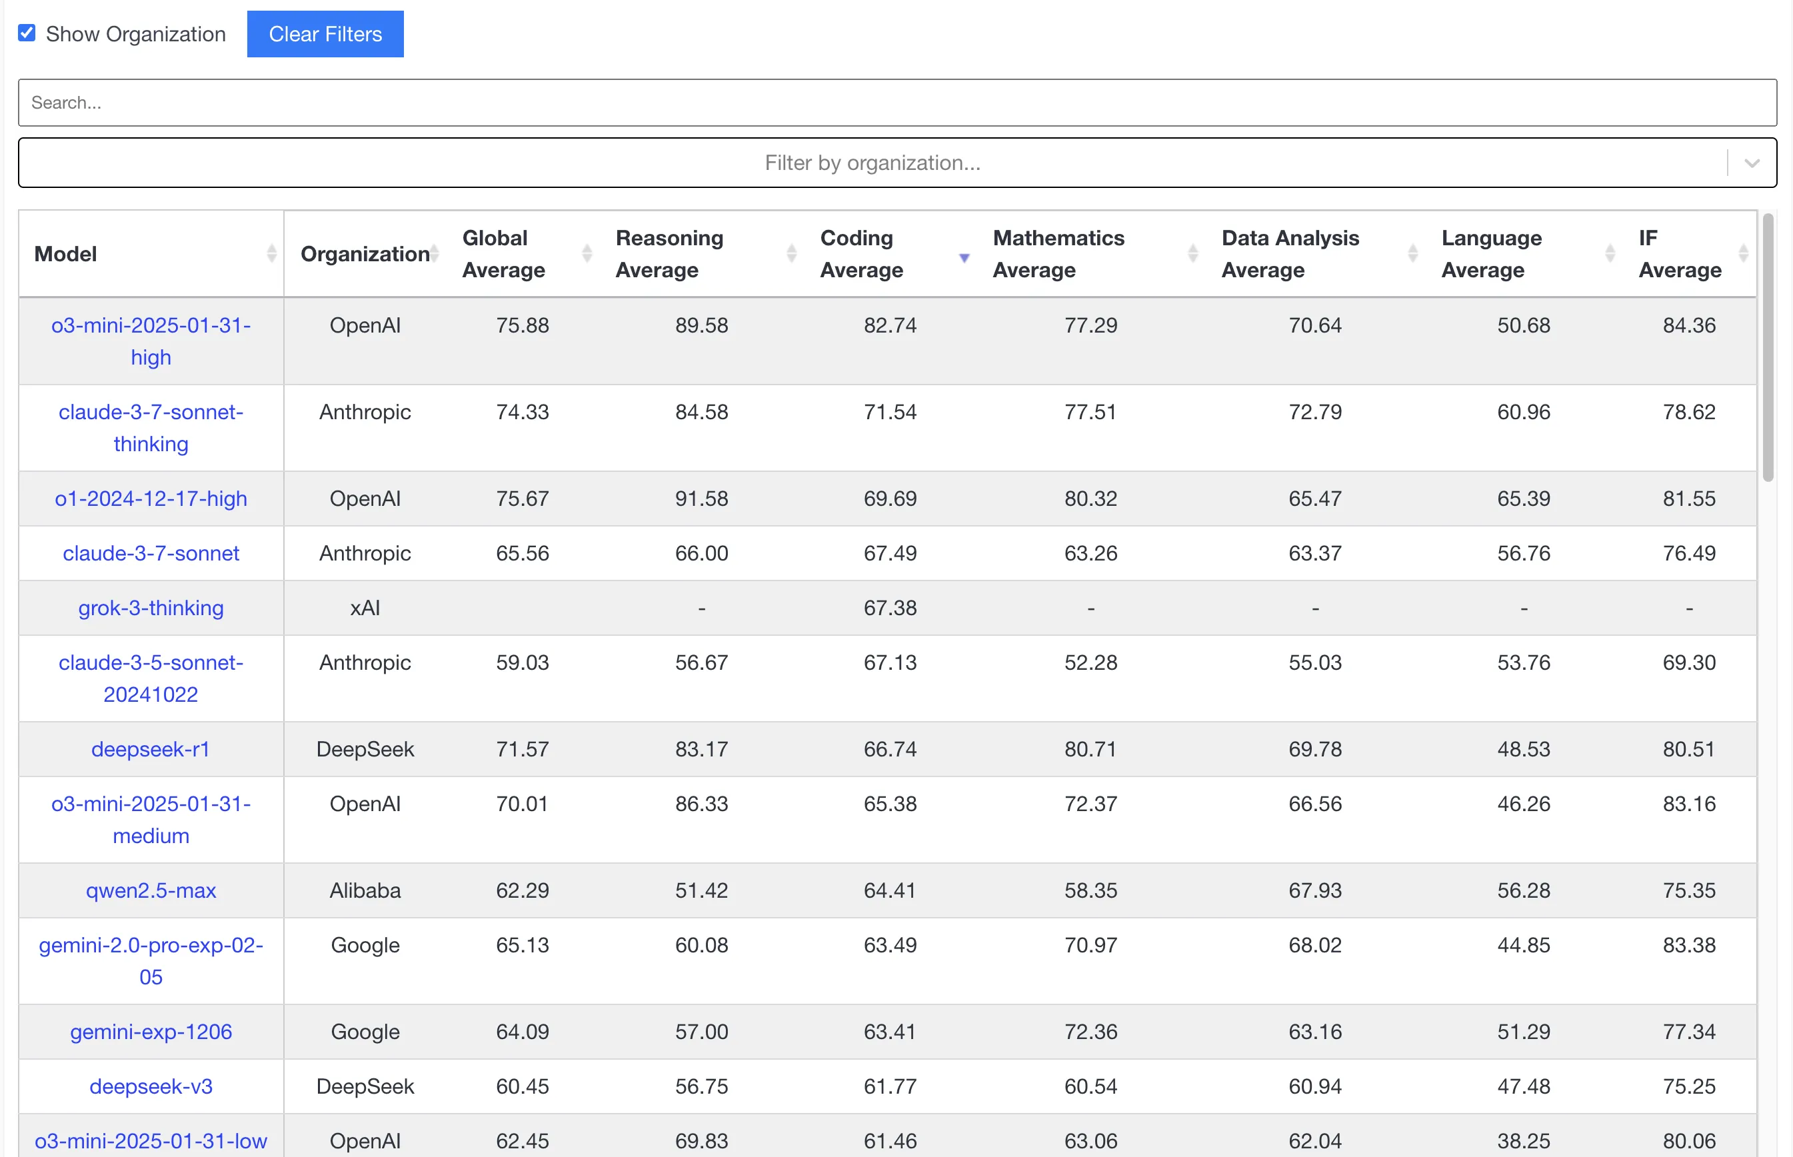The image size is (1793, 1157).
Task: Click the Alibaba organization cell
Action: (x=365, y=890)
